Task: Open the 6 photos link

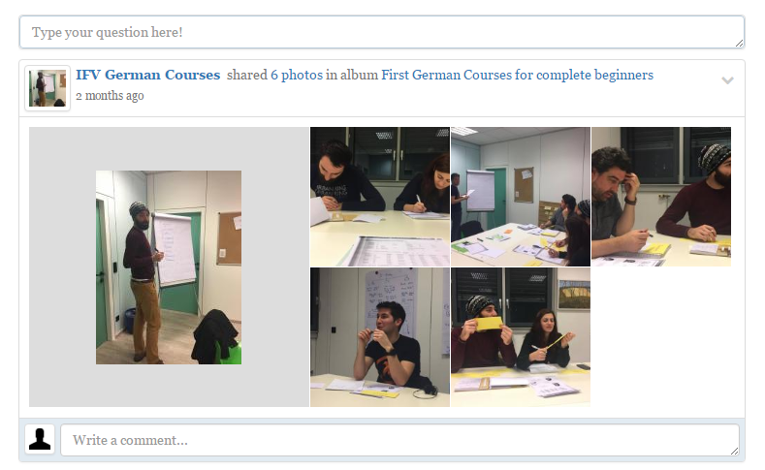Action: coord(297,75)
